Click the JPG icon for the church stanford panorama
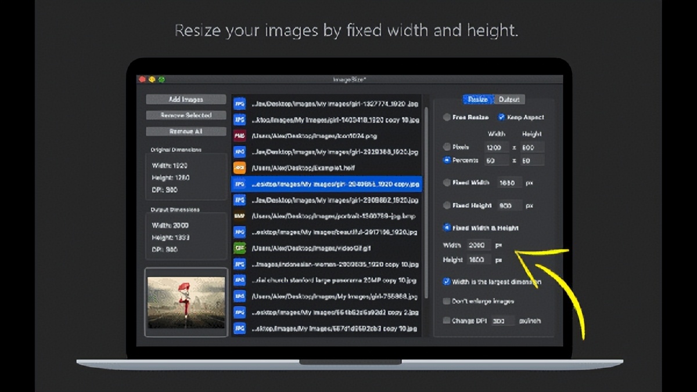Image resolution: width=697 pixels, height=392 pixels. tap(239, 281)
